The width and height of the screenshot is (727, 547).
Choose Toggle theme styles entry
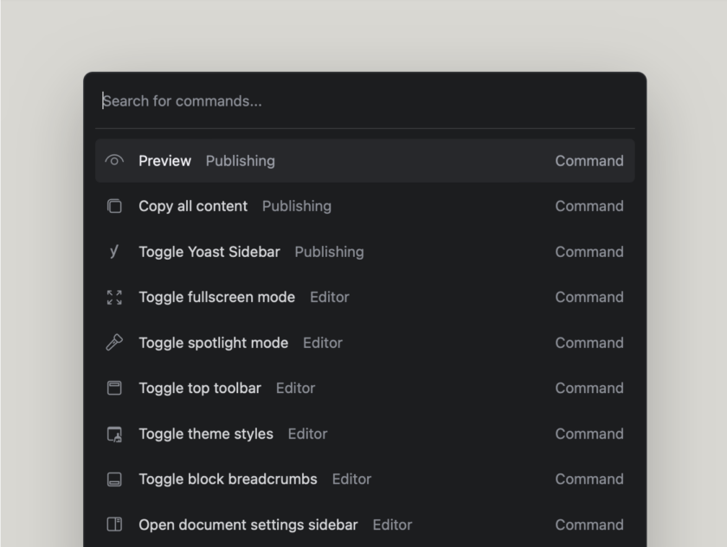click(365, 434)
